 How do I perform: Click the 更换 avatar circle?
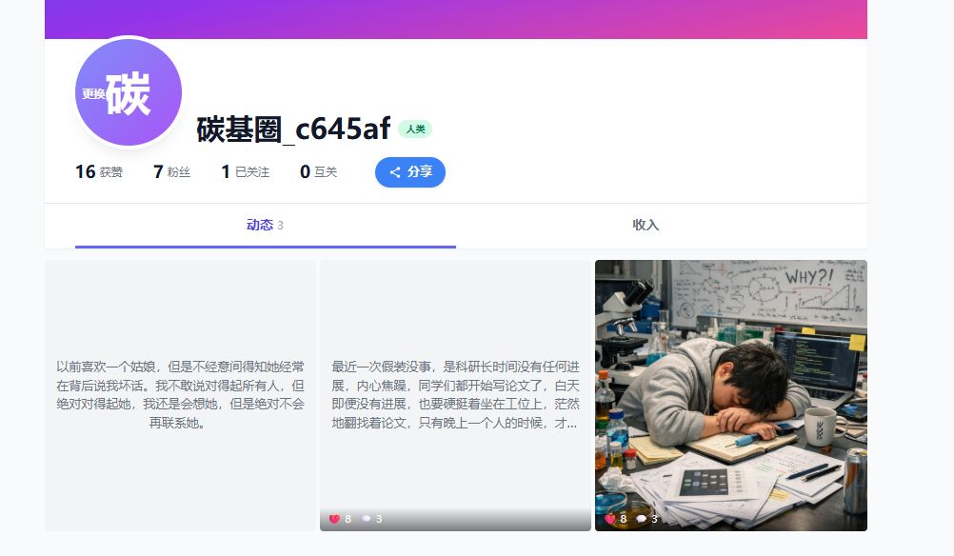click(129, 92)
